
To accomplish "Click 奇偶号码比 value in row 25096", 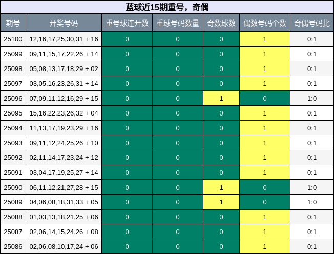I will pos(312,99).
